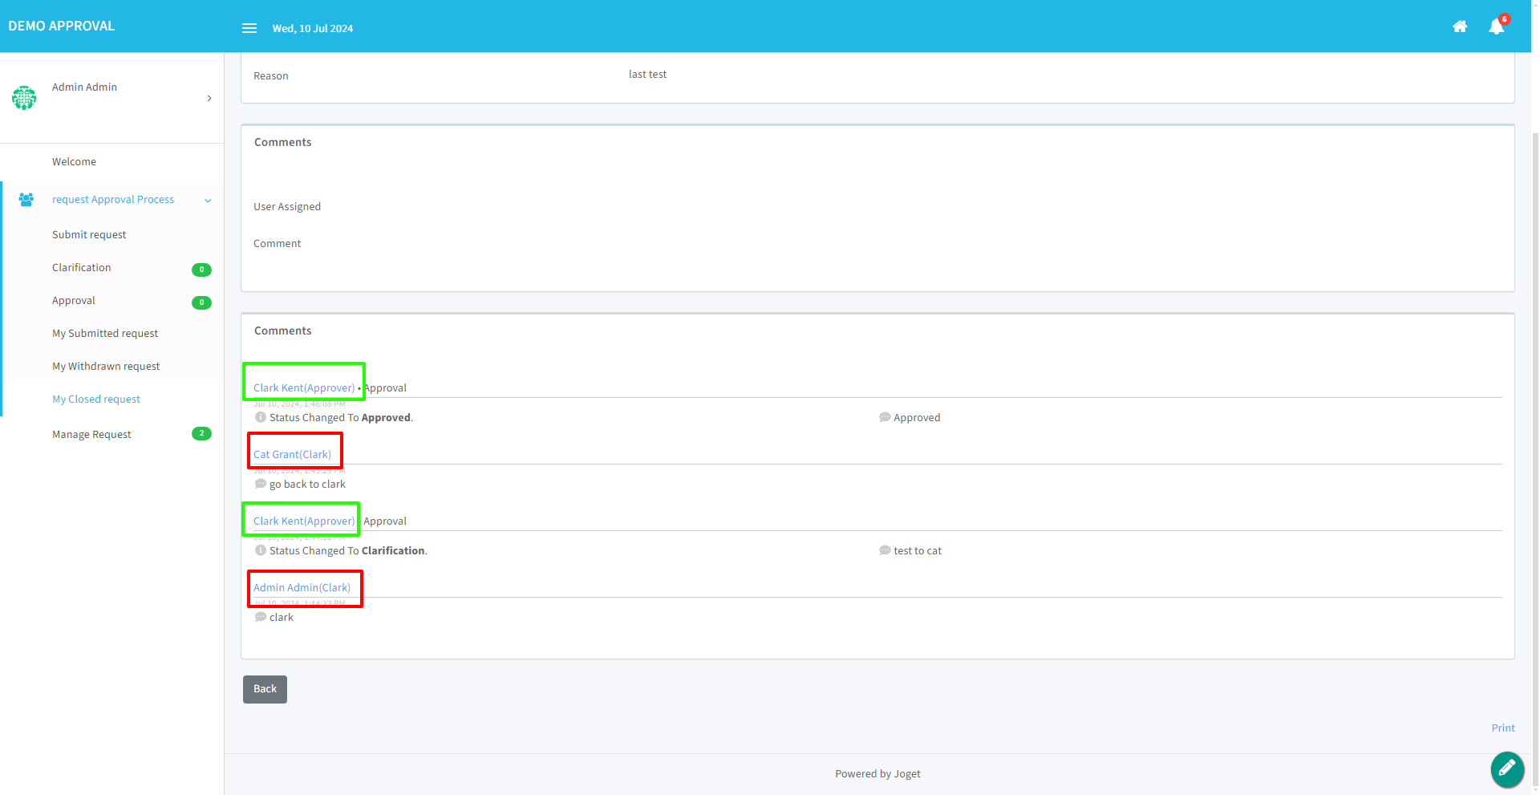Open Clark Kent(Approver) link above Clarification status
Image resolution: width=1540 pixels, height=795 pixels.
304,521
